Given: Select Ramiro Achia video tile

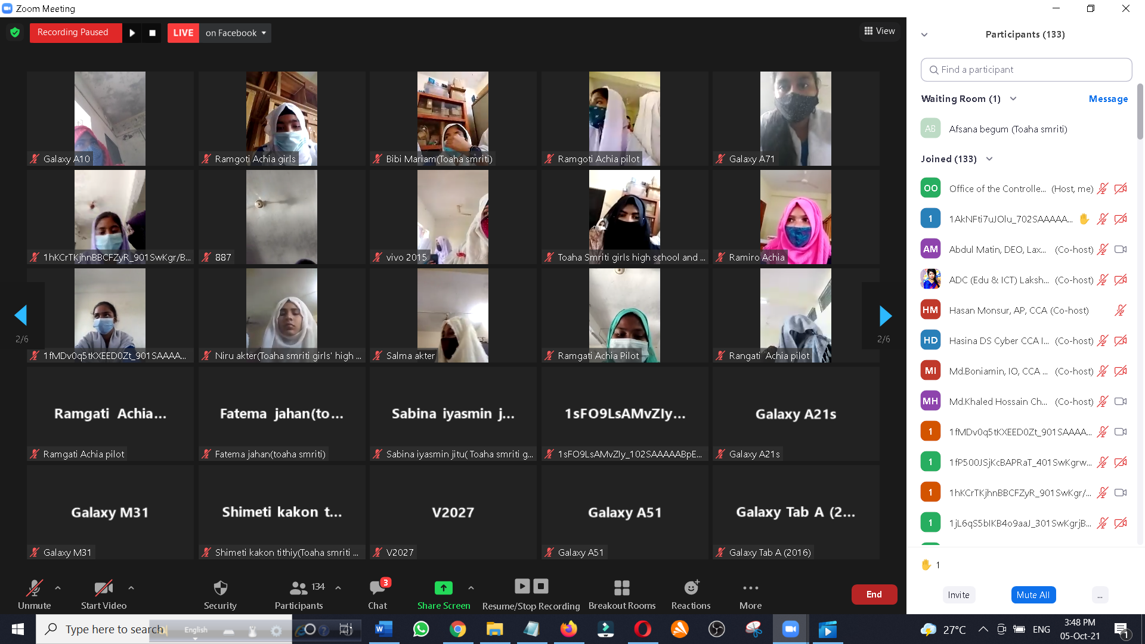Looking at the screenshot, I should [x=796, y=217].
